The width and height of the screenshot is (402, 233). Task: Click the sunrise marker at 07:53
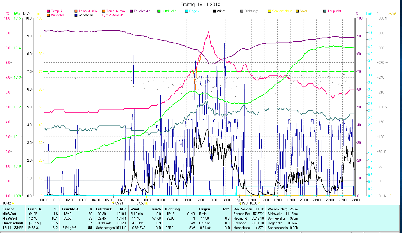point(146,203)
